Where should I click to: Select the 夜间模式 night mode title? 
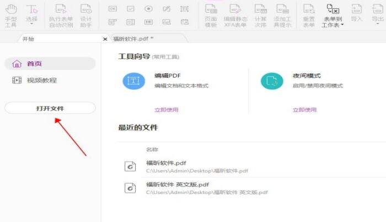[307, 75]
